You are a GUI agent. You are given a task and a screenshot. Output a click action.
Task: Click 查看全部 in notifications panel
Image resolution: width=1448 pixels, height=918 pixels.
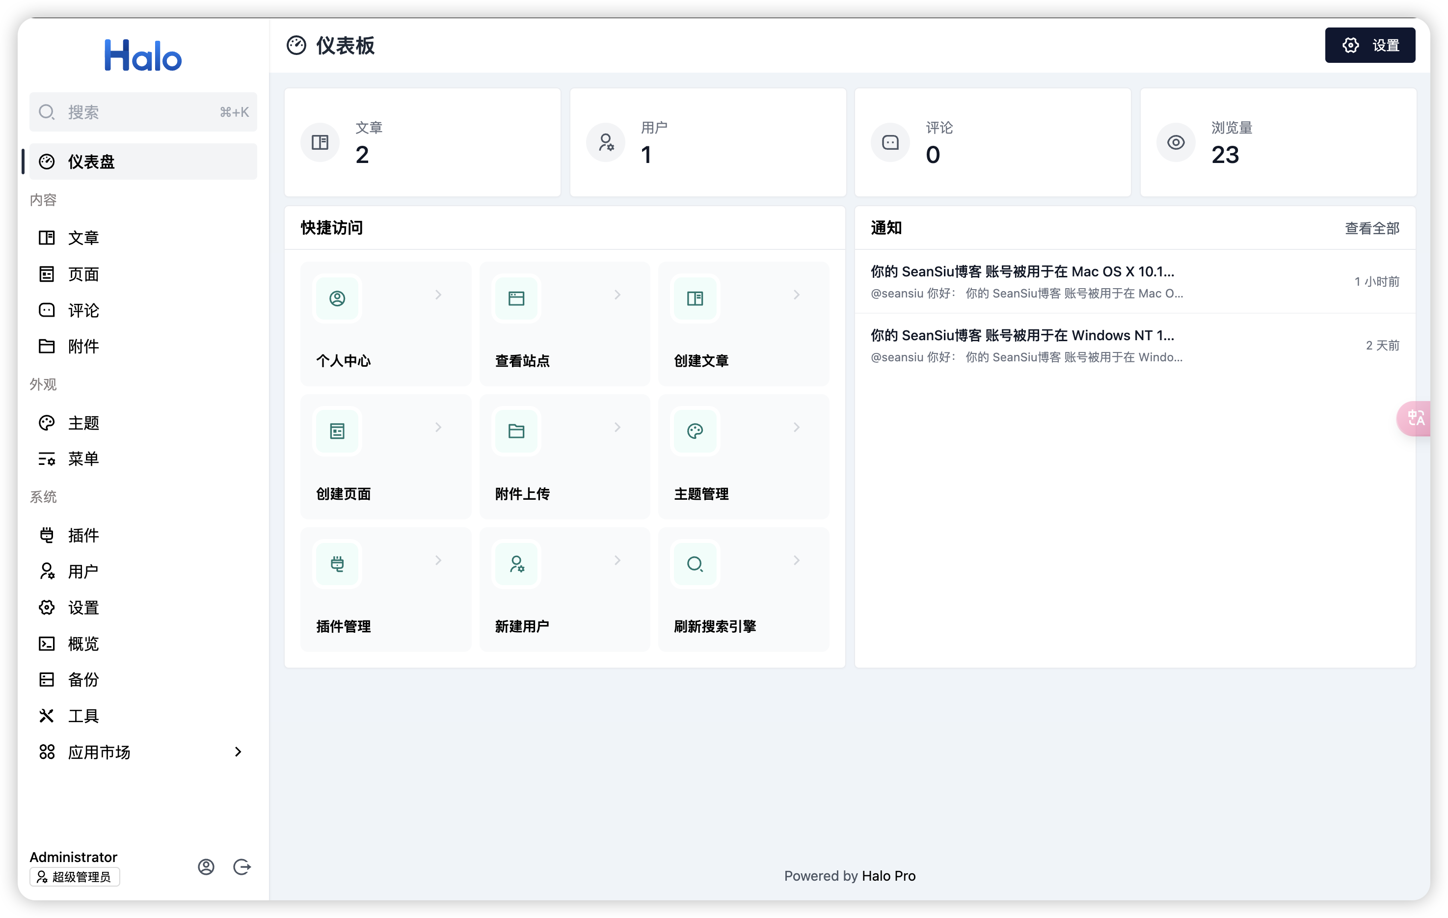(1371, 228)
